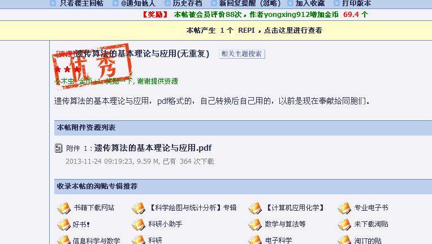Open the 科研小助手 album link
This screenshot has width=432, height=244.
(x=165, y=224)
